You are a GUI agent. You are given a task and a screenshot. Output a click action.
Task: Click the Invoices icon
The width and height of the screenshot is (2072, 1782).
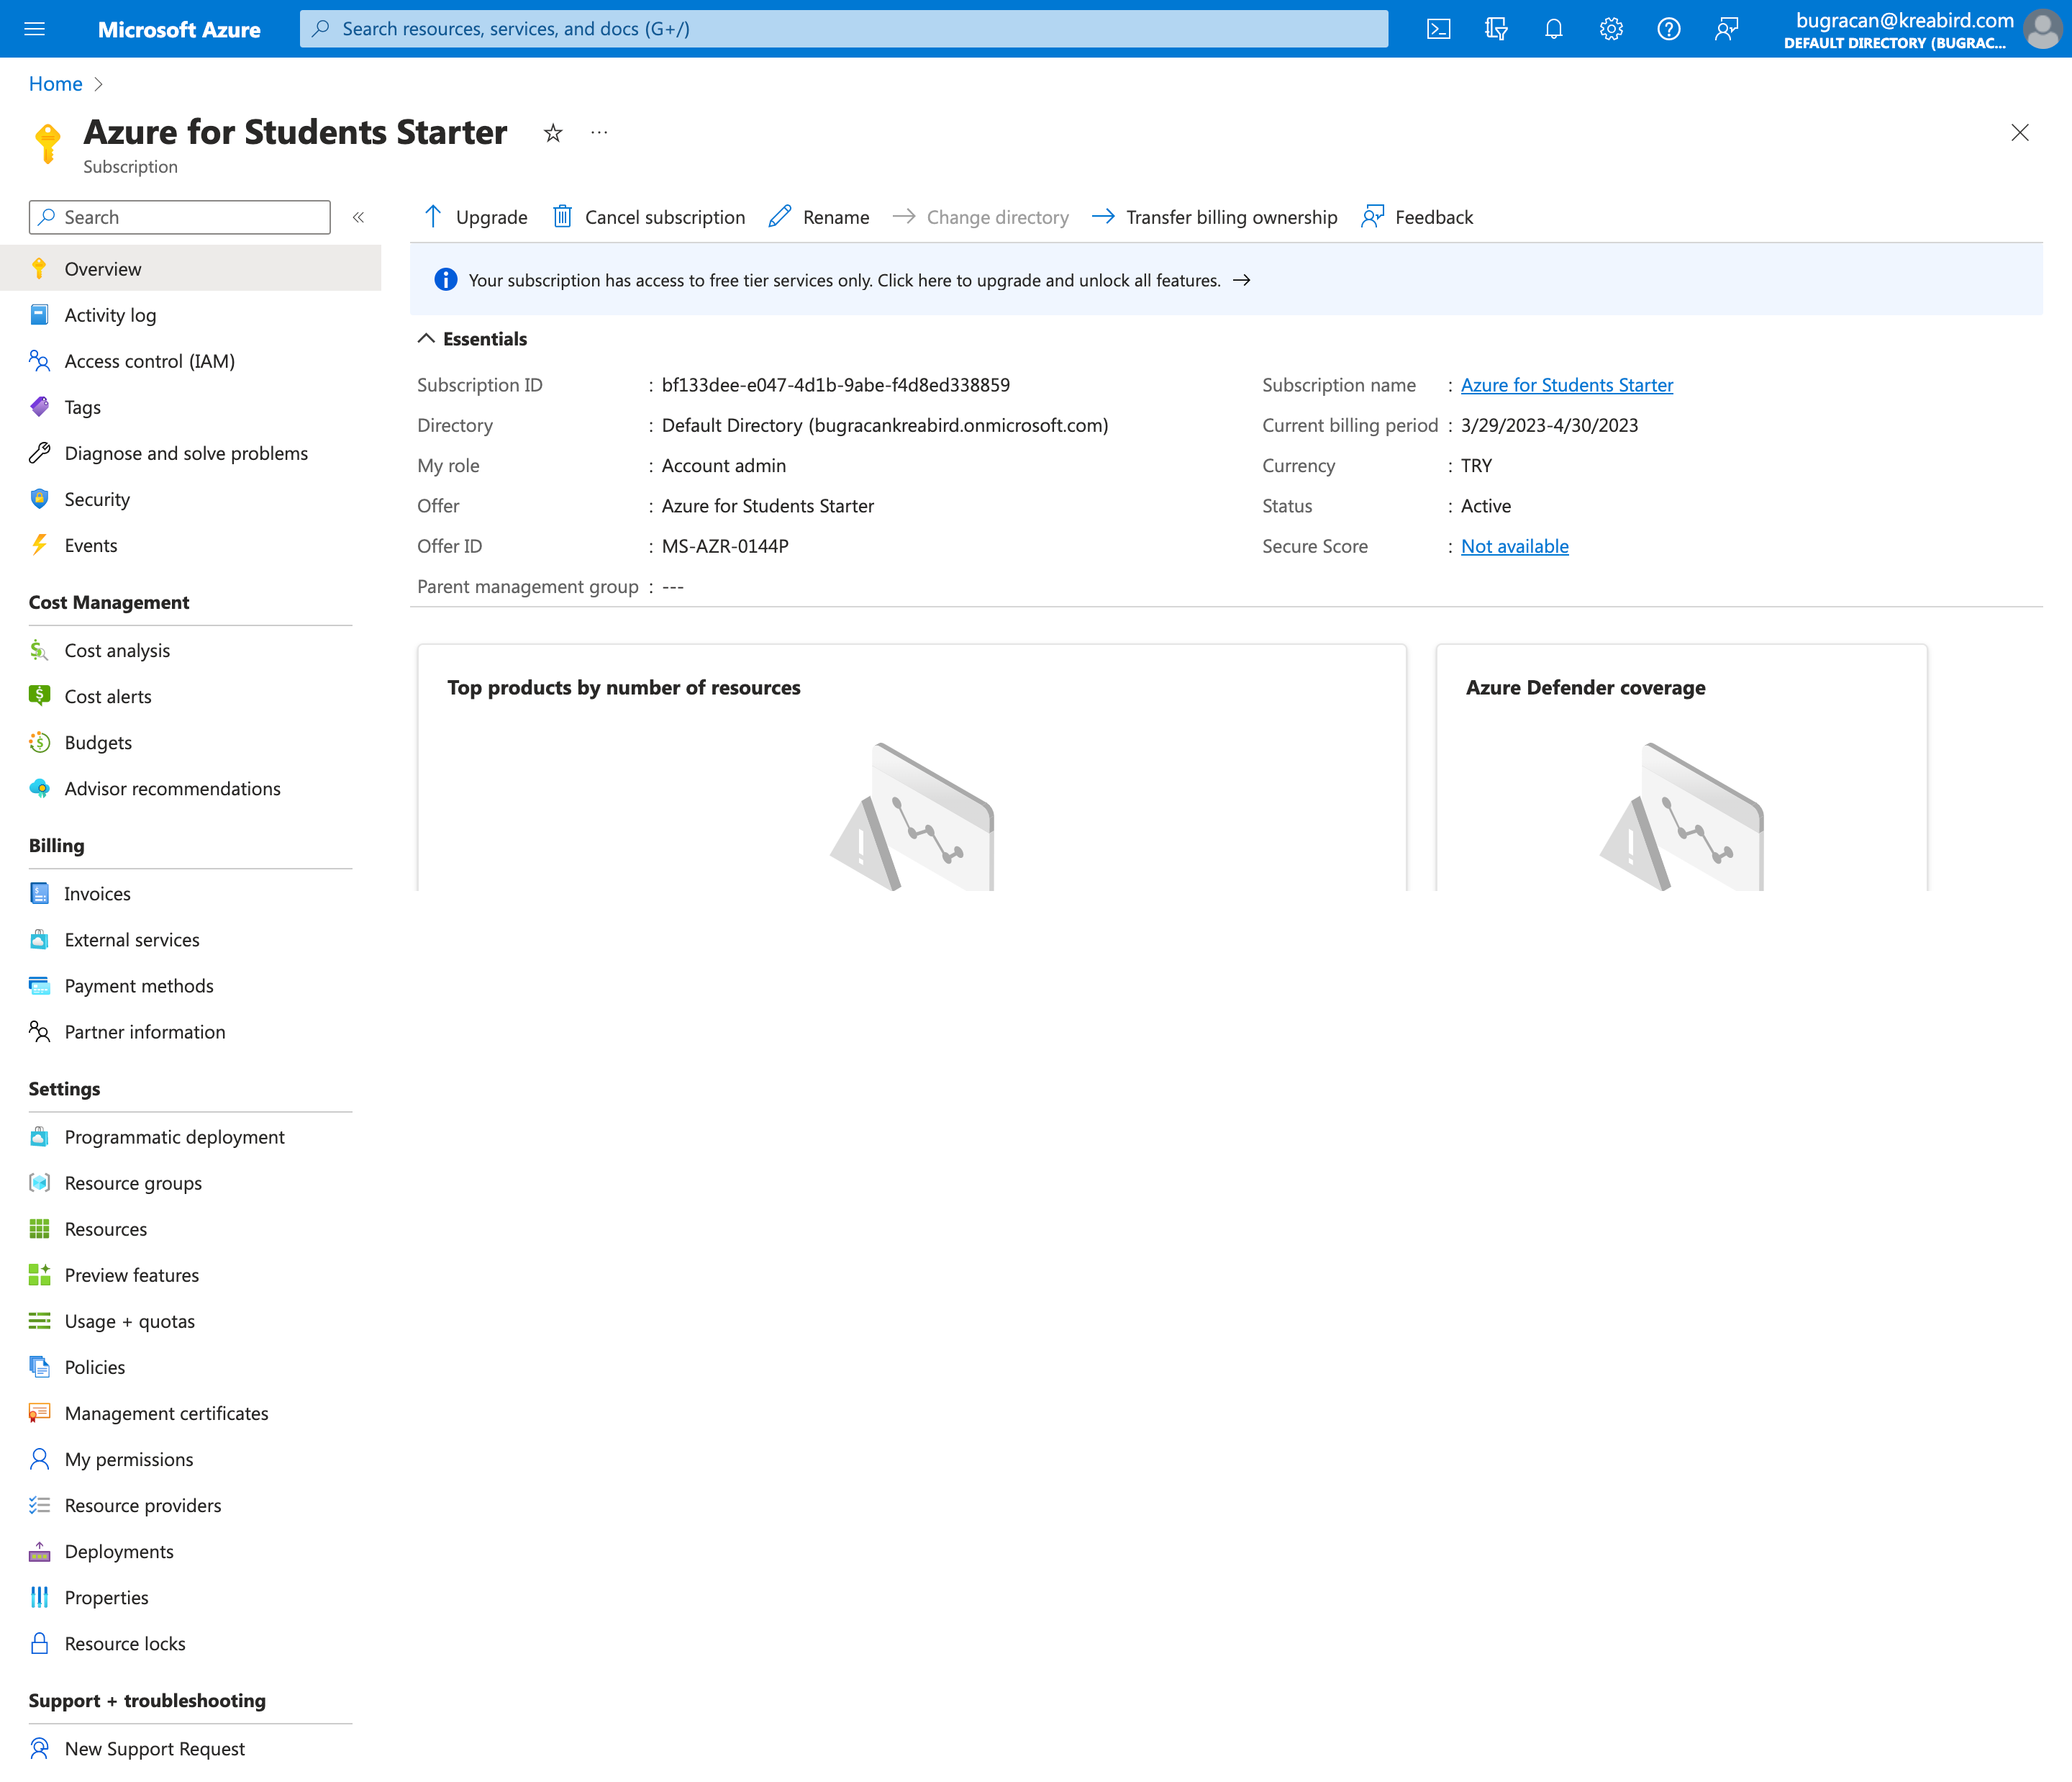pyautogui.click(x=39, y=893)
